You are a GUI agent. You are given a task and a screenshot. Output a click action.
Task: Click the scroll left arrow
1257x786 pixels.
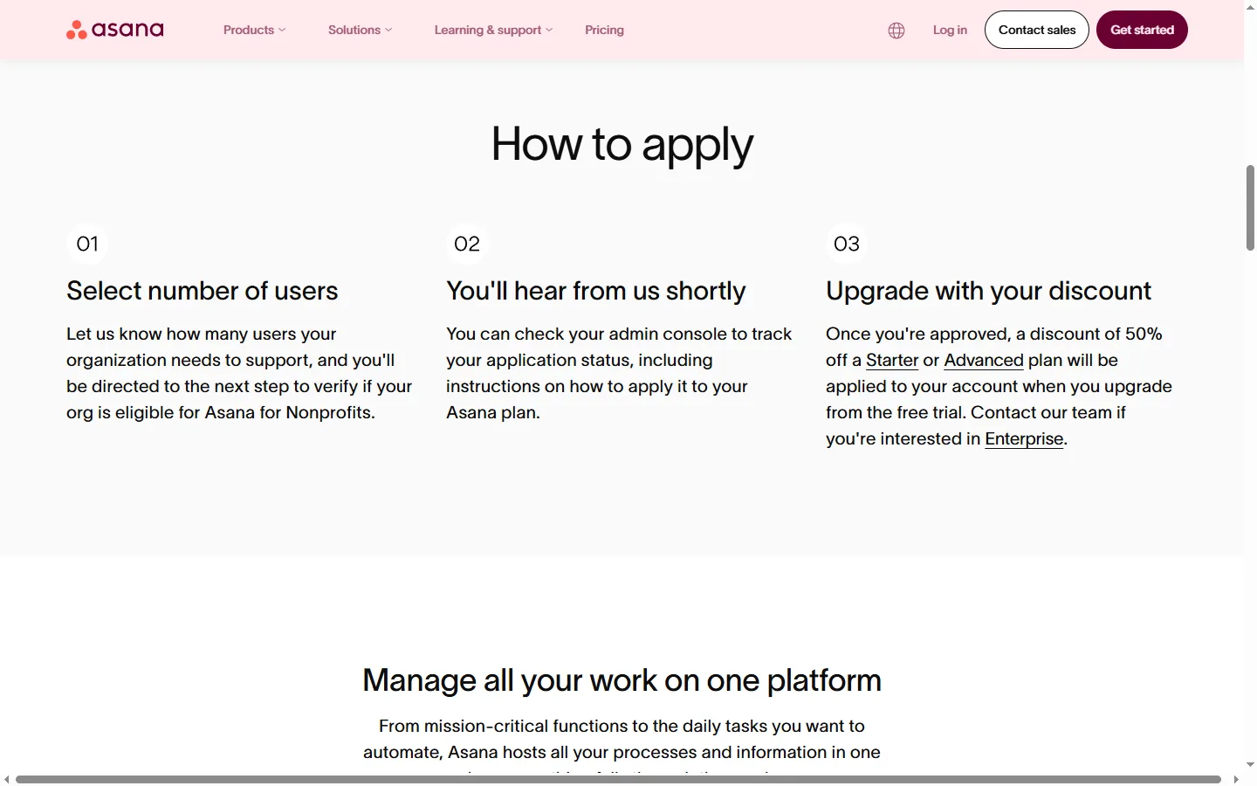point(7,779)
